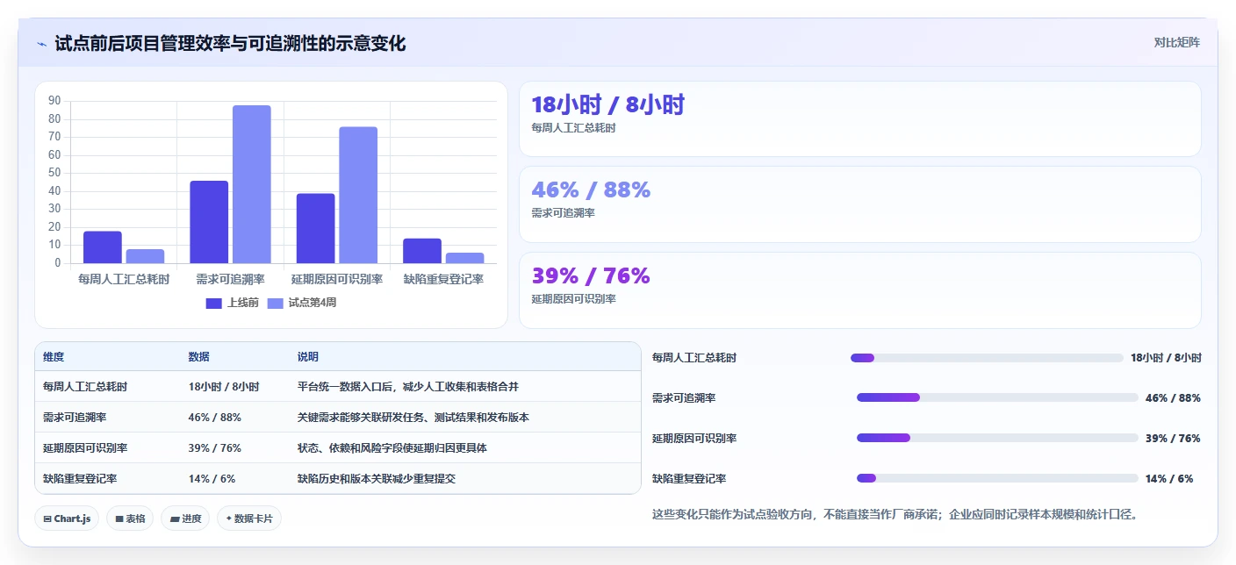Click the 试点第4周 bar for 需求可追溯率
Viewport: 1236px width, 565px height.
click(252, 184)
